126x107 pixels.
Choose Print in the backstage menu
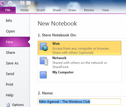tap(10, 85)
